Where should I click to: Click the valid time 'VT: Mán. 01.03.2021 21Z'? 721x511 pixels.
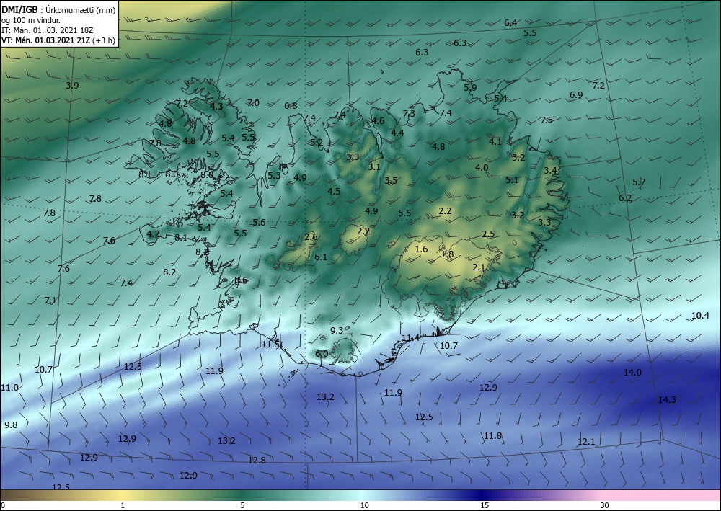pos(46,40)
